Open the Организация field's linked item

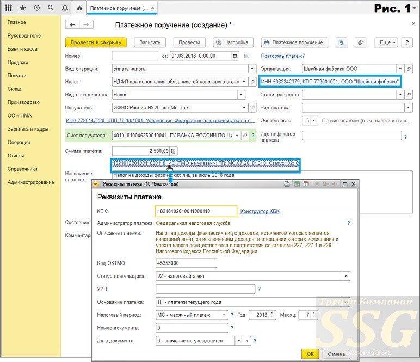(409, 69)
